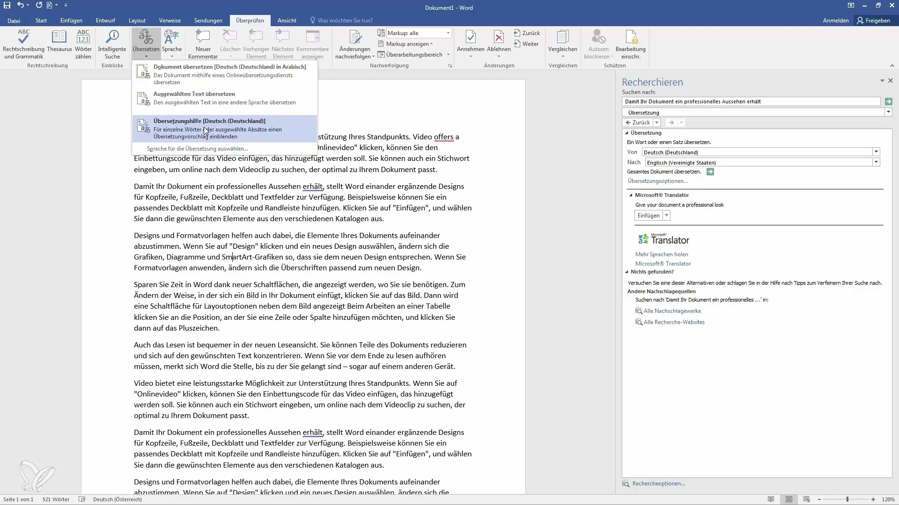Viewport: 899px width, 505px height.
Task: Click Kommentare anzeigen in the ribbon
Action: tap(312, 44)
